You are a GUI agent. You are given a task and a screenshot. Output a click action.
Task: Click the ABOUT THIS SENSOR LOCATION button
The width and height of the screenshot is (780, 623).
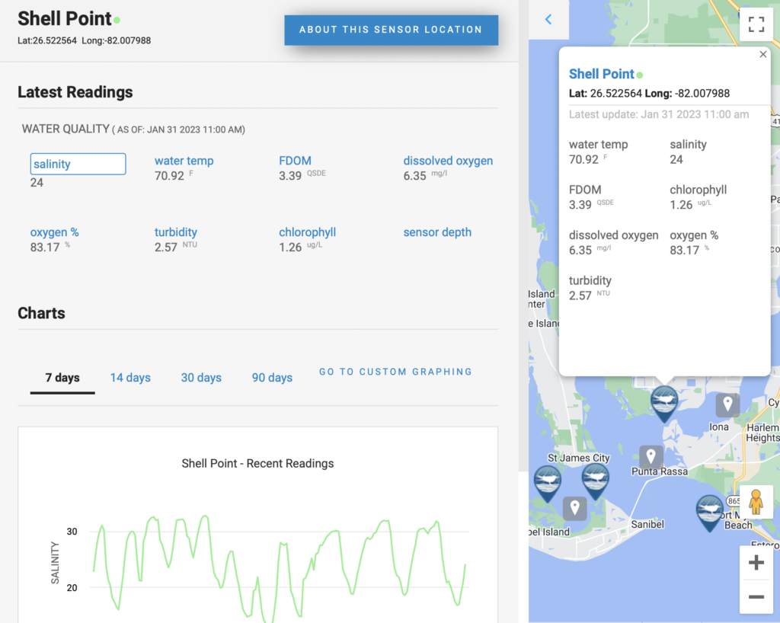click(x=391, y=30)
